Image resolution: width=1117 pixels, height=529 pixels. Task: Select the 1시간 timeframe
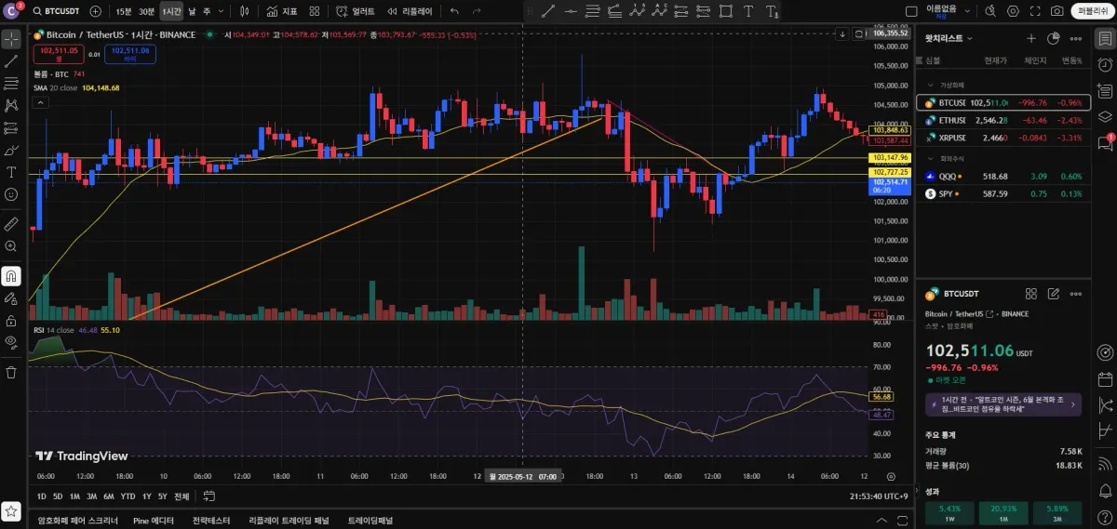[171, 11]
